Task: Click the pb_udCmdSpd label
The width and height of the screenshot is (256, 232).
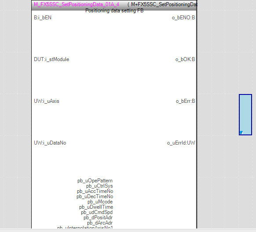Action: pos(97,212)
